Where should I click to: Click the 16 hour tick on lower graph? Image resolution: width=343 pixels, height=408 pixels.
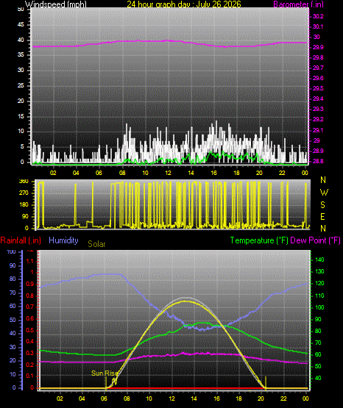(216, 398)
